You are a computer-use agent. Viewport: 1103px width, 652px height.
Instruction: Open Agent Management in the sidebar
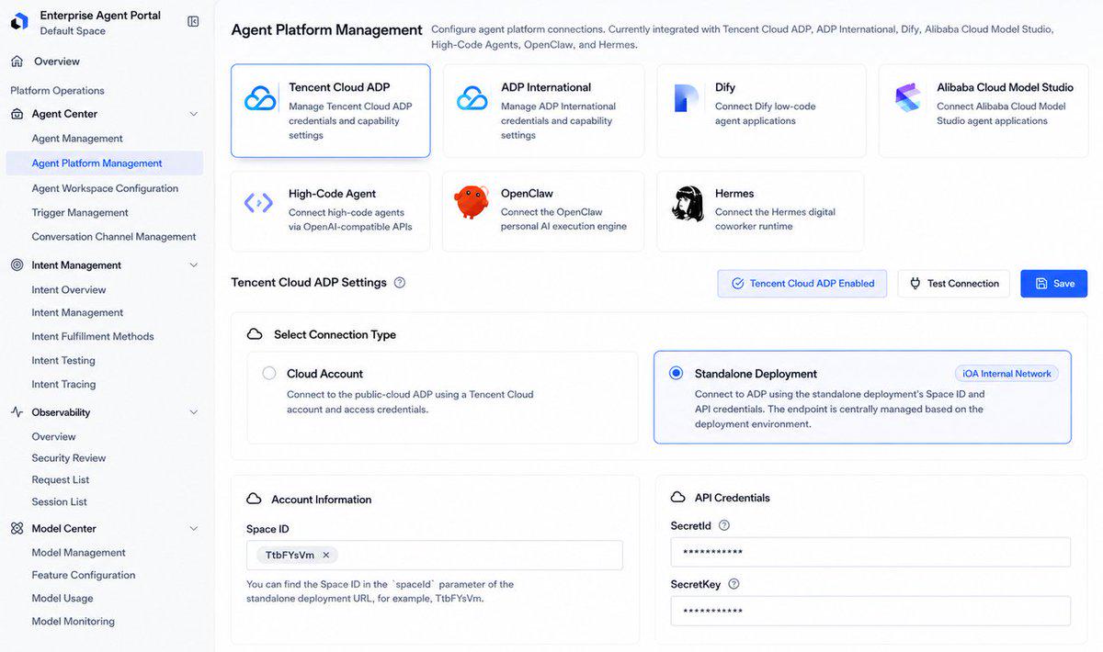77,139
